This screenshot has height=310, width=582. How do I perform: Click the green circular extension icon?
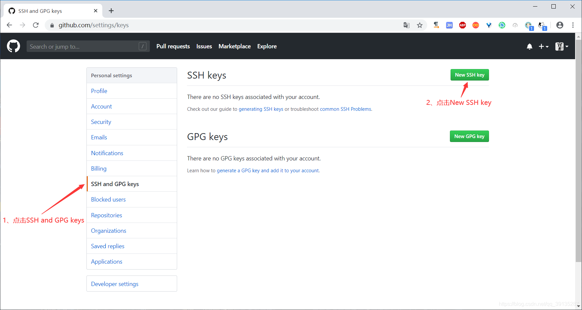[x=502, y=25]
